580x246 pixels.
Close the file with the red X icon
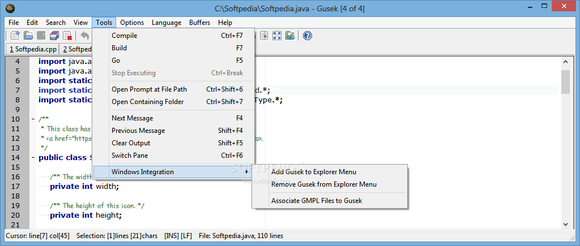[67, 36]
